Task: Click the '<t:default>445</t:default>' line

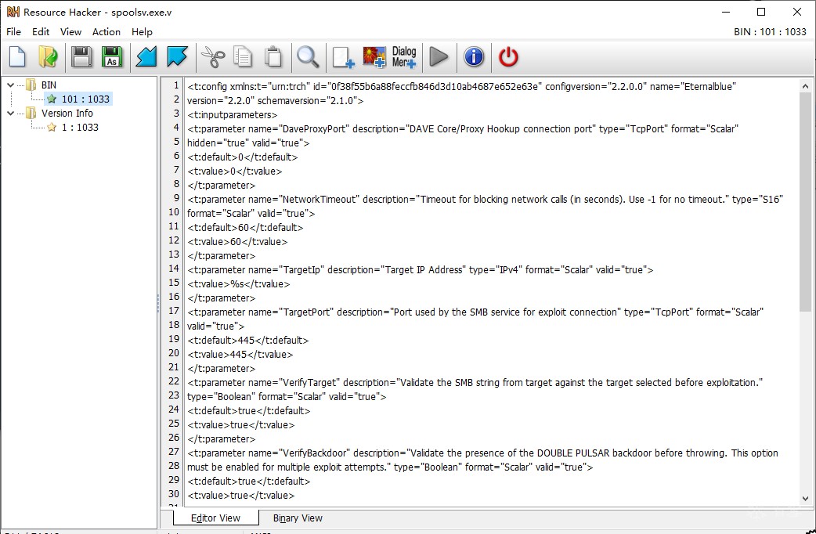Action: tap(247, 340)
